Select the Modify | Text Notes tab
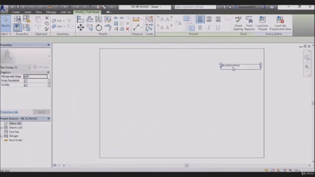 pyautogui.click(x=87, y=12)
